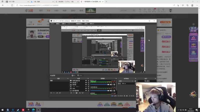Viewport: 200px width, 112px height.
Task: Pop out the Controls dock panel
Action: 155,78
